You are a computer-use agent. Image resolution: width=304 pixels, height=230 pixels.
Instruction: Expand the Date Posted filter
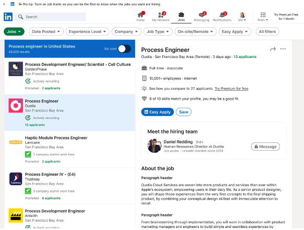pos(46,31)
